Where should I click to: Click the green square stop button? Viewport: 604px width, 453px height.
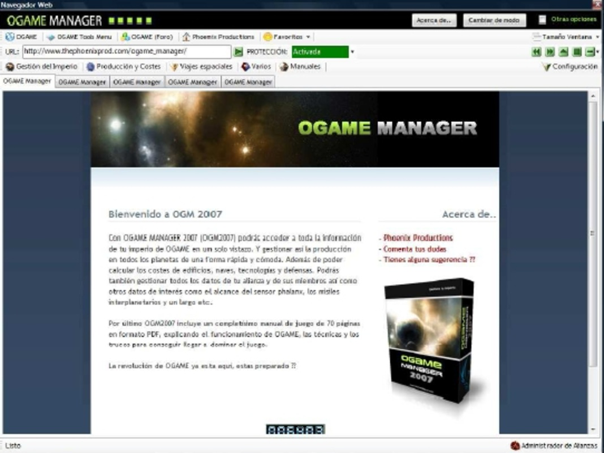[577, 52]
